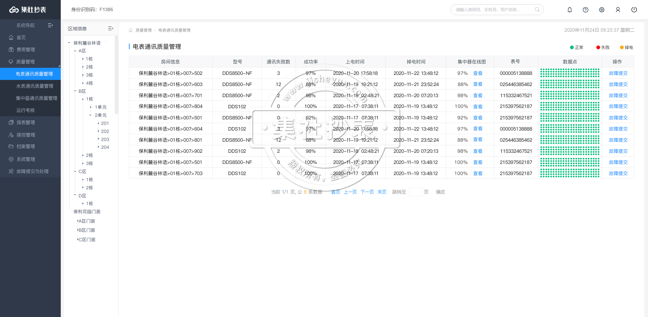
Task: Open 水表通讯质量管理 menu item
Action: [x=35, y=86]
